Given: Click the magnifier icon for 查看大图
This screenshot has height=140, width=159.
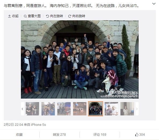Looking at the screenshot, I should click(x=25, y=16).
